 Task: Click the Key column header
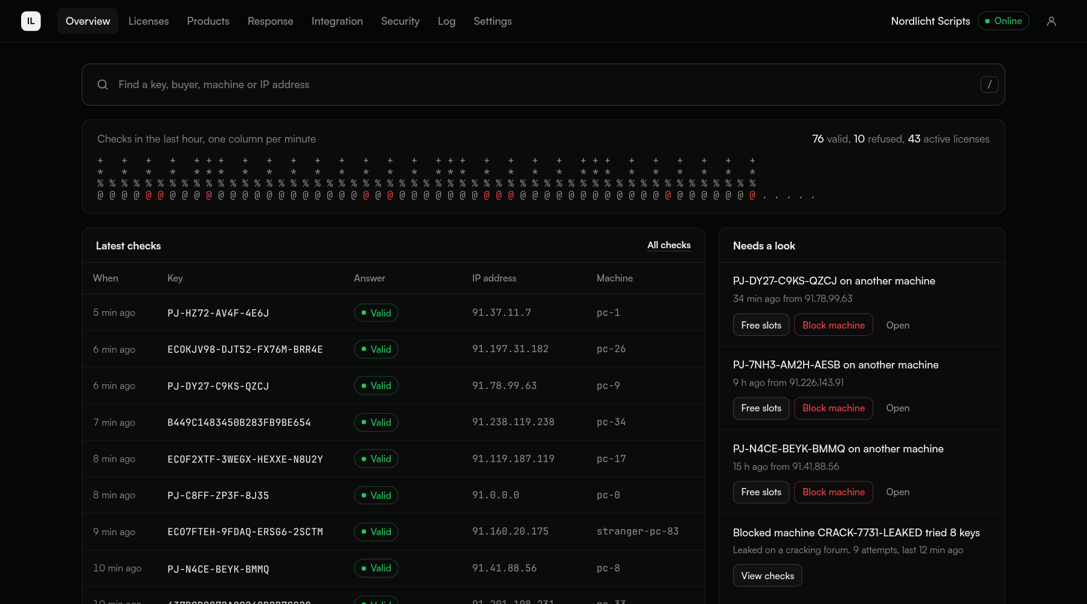(175, 278)
